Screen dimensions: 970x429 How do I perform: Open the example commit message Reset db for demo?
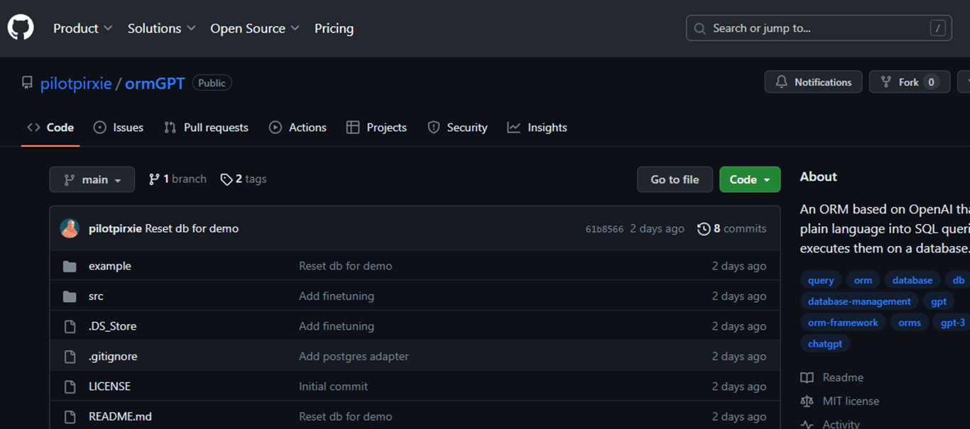[345, 266]
